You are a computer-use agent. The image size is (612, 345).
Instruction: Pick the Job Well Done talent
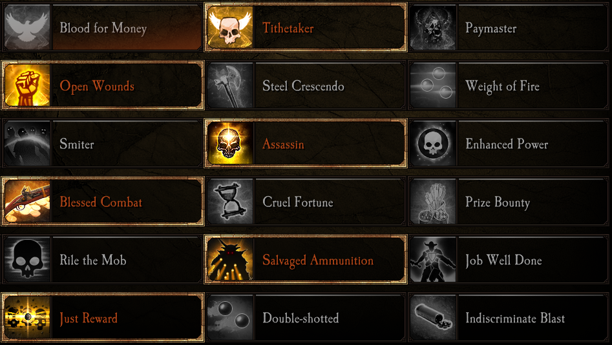509,260
